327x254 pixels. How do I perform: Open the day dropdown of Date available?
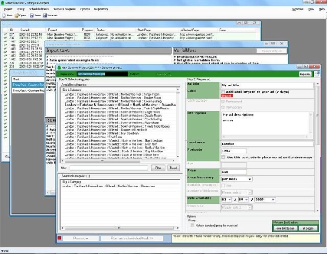226,200
